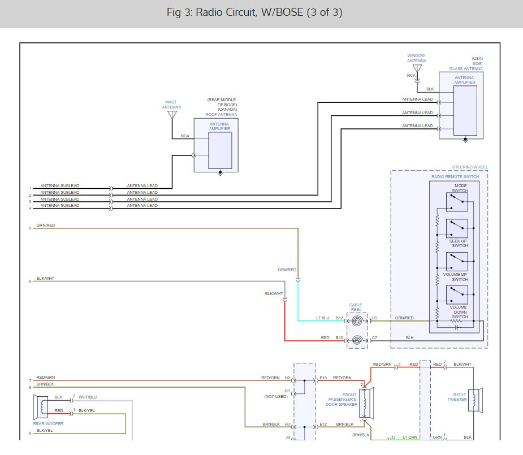The width and height of the screenshot is (523, 455).
Task: Click the "RADIO REMOTE SWITCH" label
Action: point(455,177)
